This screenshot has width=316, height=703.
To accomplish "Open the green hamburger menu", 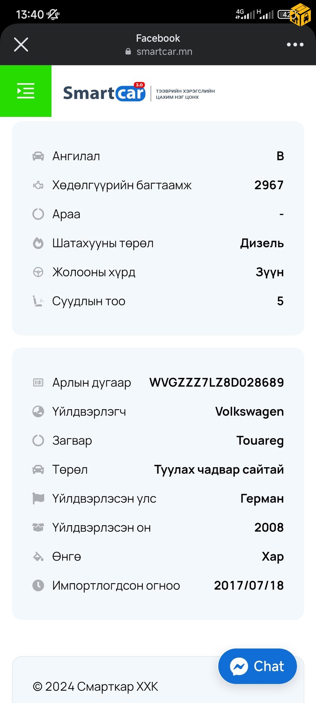I will tap(26, 91).
